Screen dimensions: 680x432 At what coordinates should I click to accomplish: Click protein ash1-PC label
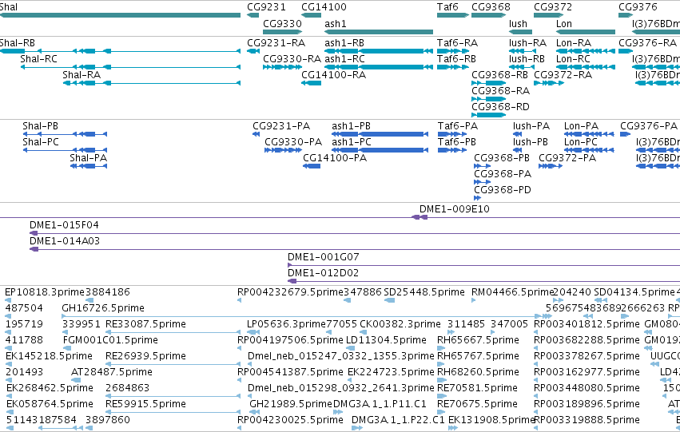click(x=352, y=142)
